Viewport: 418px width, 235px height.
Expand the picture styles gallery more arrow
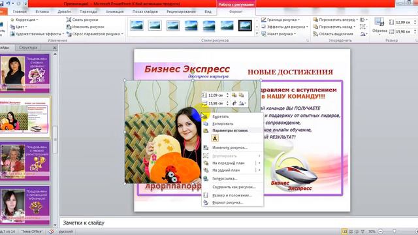click(257, 33)
